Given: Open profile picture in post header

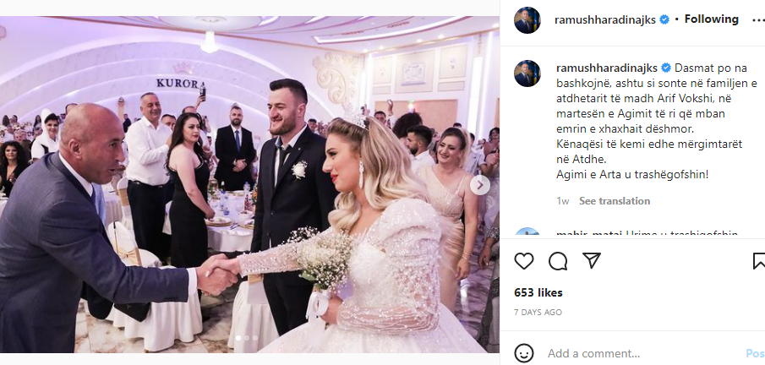Looking at the screenshot, I should click(x=527, y=20).
